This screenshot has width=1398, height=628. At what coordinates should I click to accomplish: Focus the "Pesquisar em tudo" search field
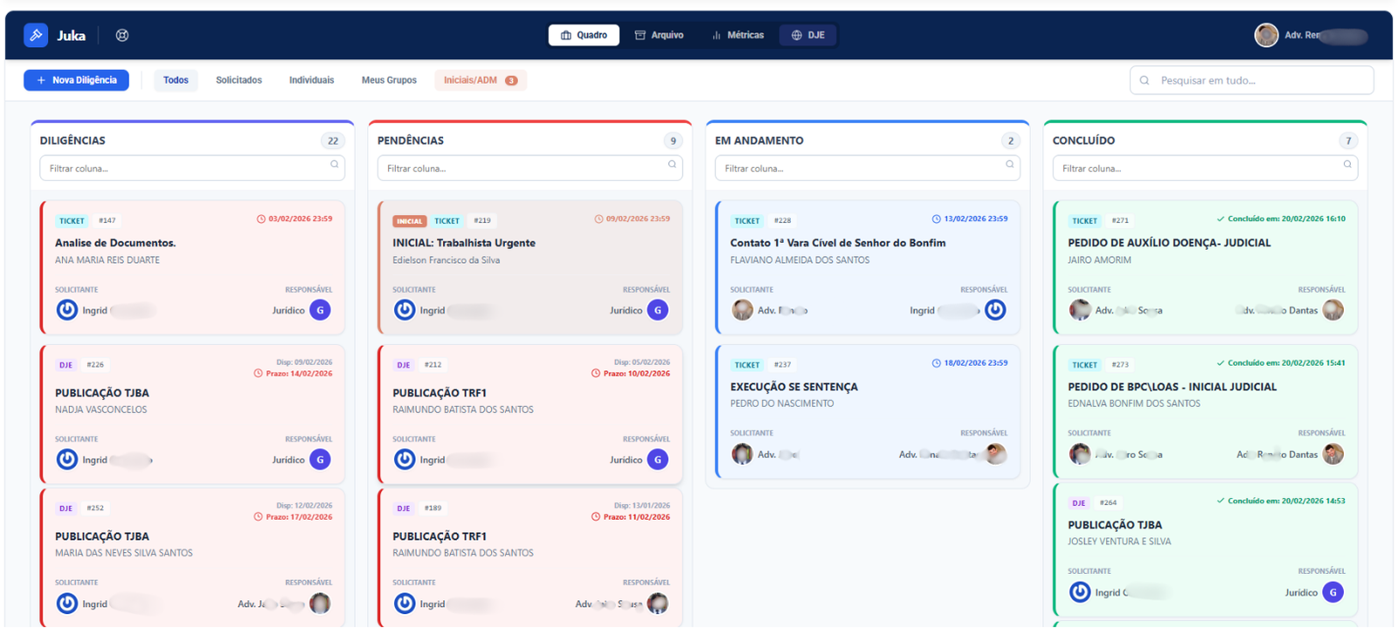(x=1258, y=80)
